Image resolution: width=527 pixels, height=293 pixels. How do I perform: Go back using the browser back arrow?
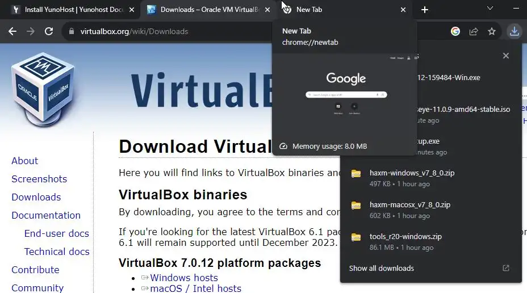tap(12, 31)
